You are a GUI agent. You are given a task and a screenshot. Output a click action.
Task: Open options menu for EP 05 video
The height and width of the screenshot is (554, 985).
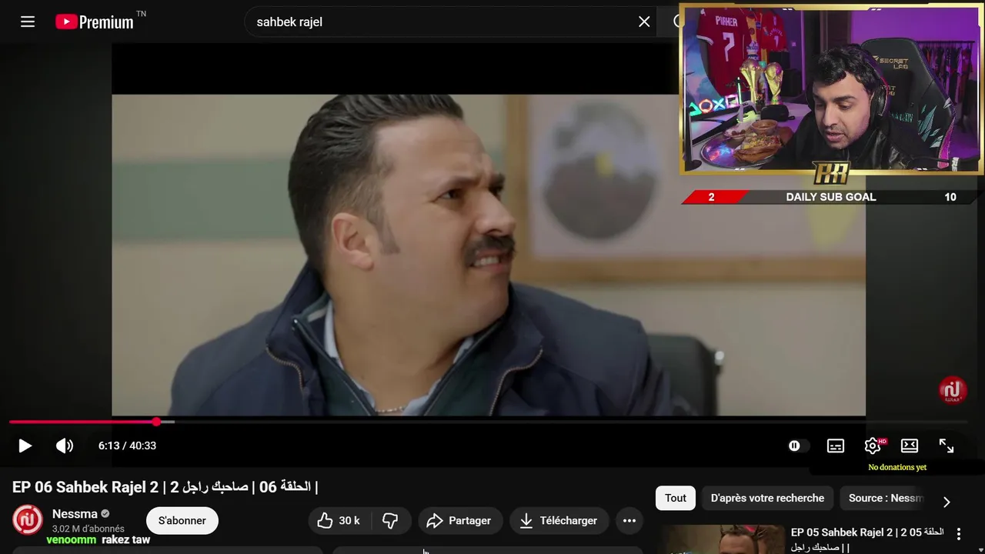(959, 533)
